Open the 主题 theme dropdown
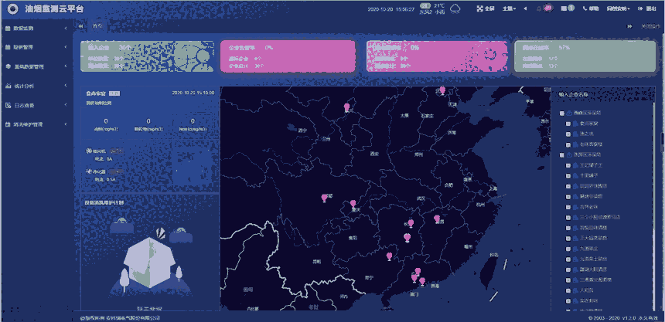The width and height of the screenshot is (665, 322). pos(509,8)
